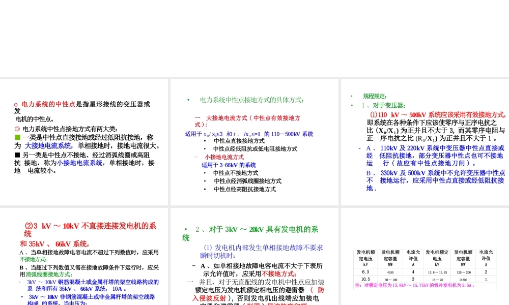The height and width of the screenshot is (305, 509).
Task: Click the green text 消弧线圈接地方式
Action: pos(49,274)
